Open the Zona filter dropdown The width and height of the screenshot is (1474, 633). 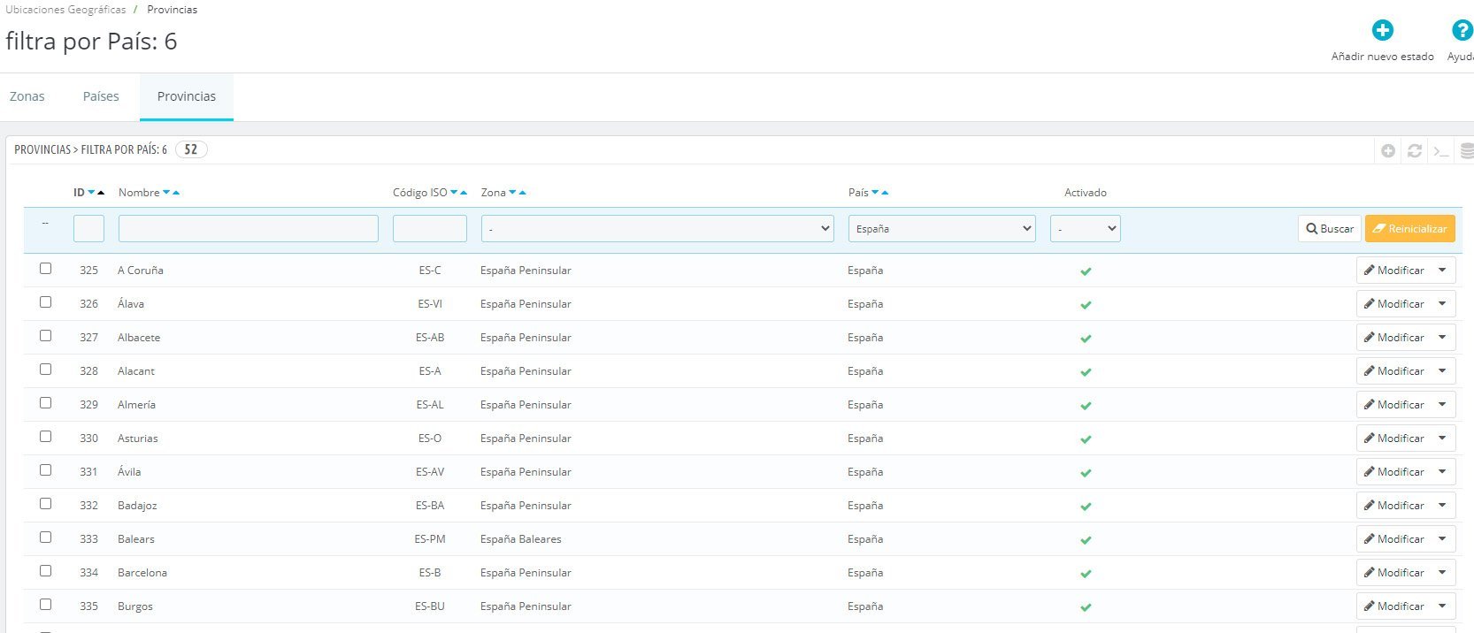click(657, 228)
